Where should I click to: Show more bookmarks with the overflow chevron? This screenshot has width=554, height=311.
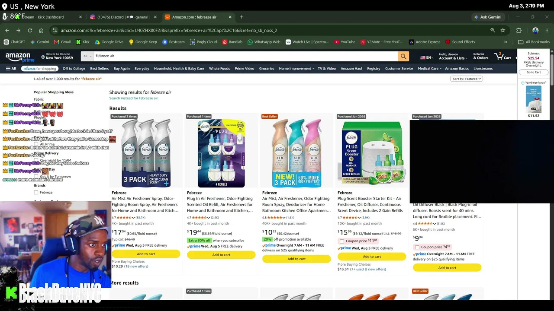click(506, 42)
